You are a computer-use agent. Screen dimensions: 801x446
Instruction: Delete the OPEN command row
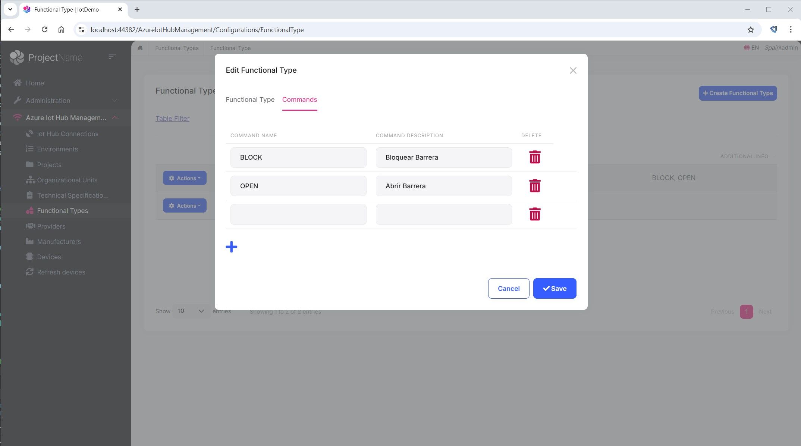click(x=535, y=186)
